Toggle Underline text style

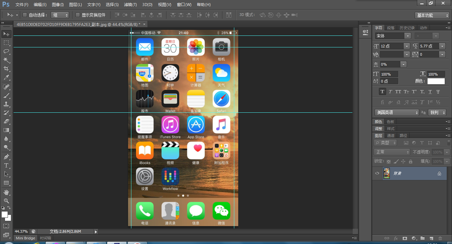(430, 91)
